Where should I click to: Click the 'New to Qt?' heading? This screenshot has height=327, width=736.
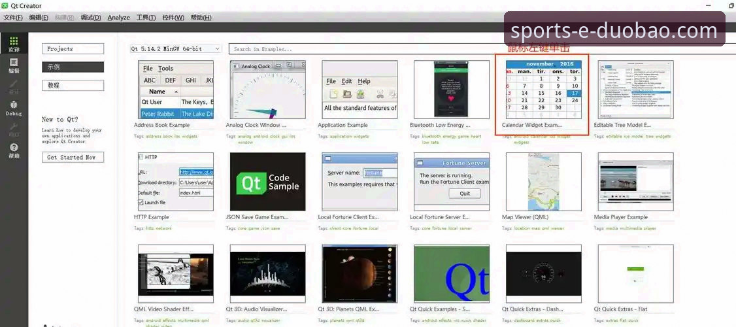click(60, 119)
